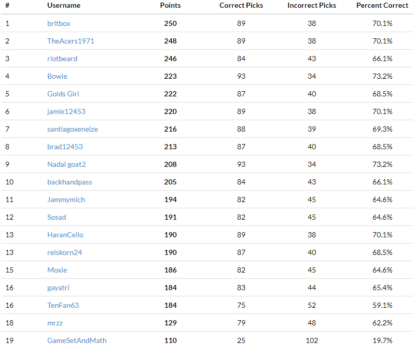
Task: Open HaranCello's profile page
Action: point(65,235)
